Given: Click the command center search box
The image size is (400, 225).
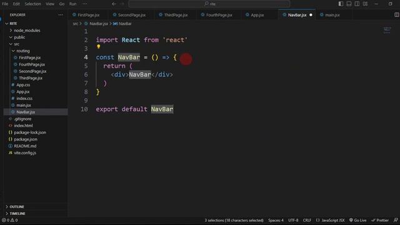Looking at the screenshot, I should pyautogui.click(x=209, y=4).
